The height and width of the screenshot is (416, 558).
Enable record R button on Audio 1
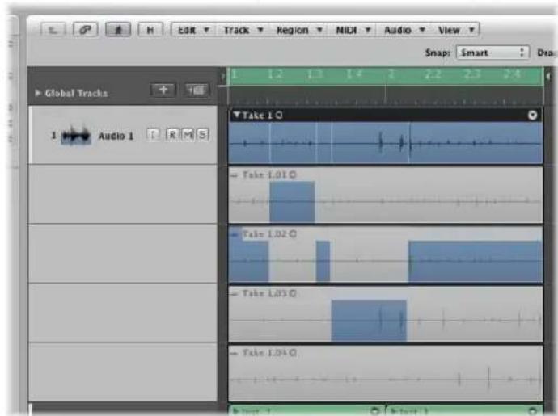click(x=172, y=134)
